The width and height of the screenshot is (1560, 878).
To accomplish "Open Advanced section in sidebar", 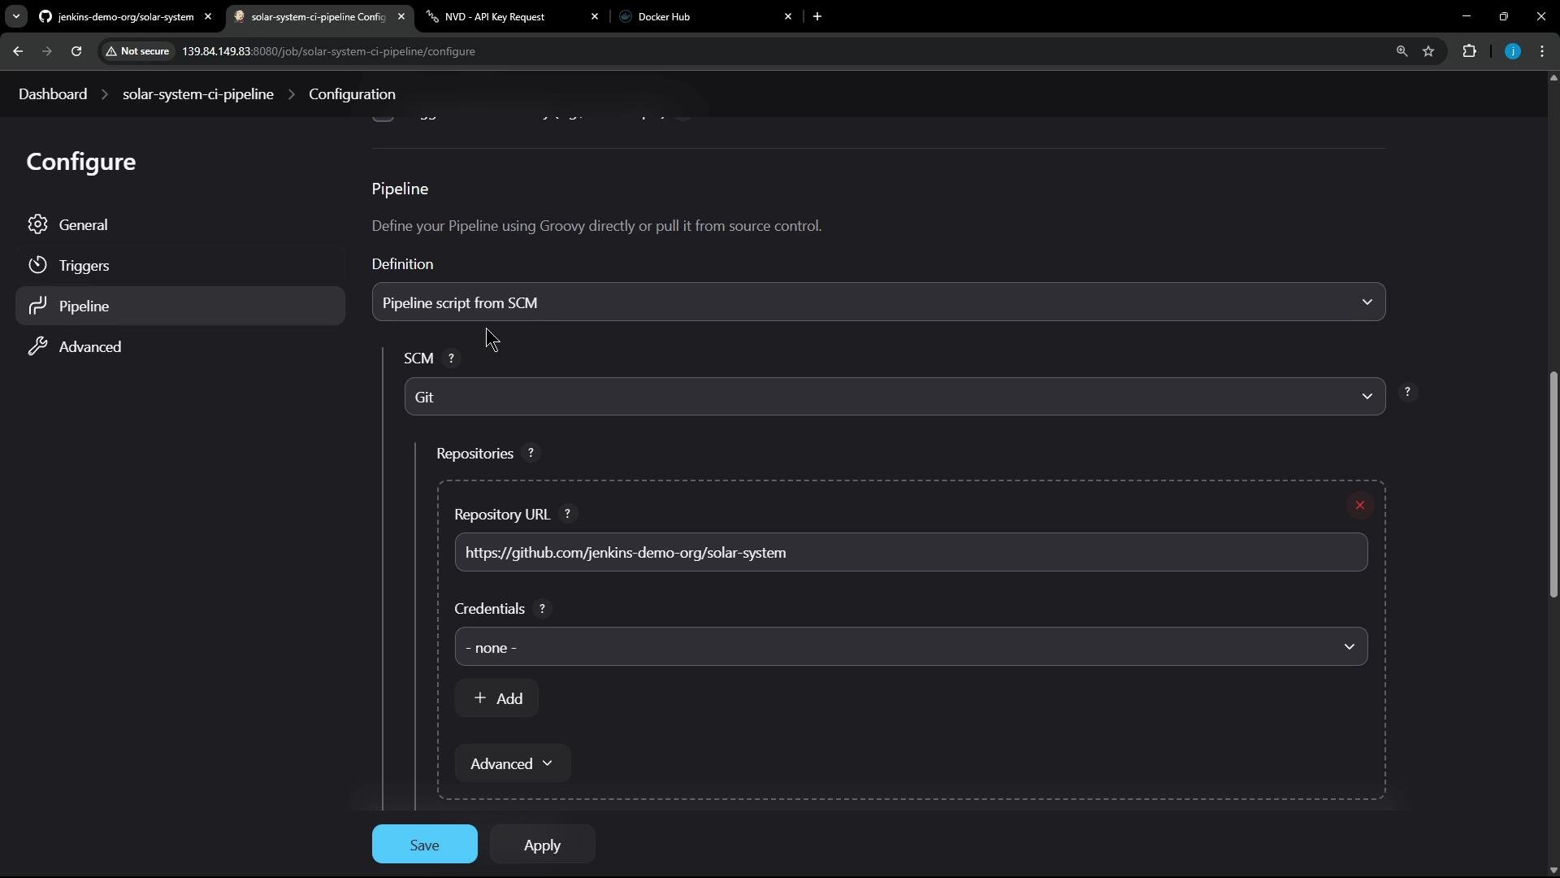I will [x=180, y=346].
